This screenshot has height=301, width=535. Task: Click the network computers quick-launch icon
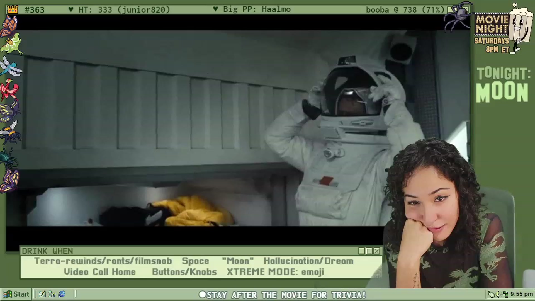pos(52,294)
